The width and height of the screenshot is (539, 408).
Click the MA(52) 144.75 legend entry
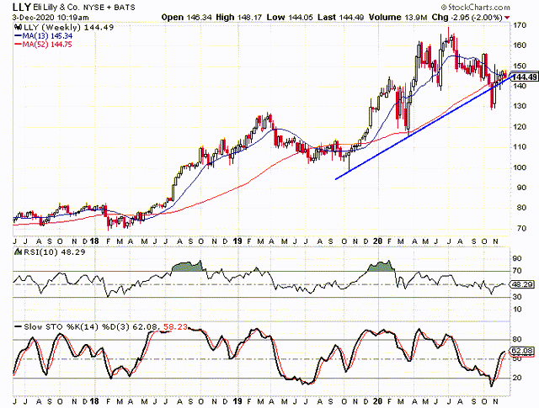click(x=43, y=45)
